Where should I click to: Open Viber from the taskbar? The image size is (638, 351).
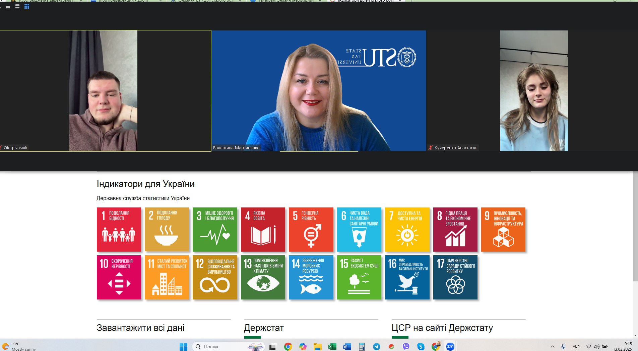[x=406, y=347]
